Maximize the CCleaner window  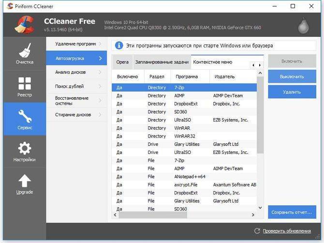[x=293, y=6]
